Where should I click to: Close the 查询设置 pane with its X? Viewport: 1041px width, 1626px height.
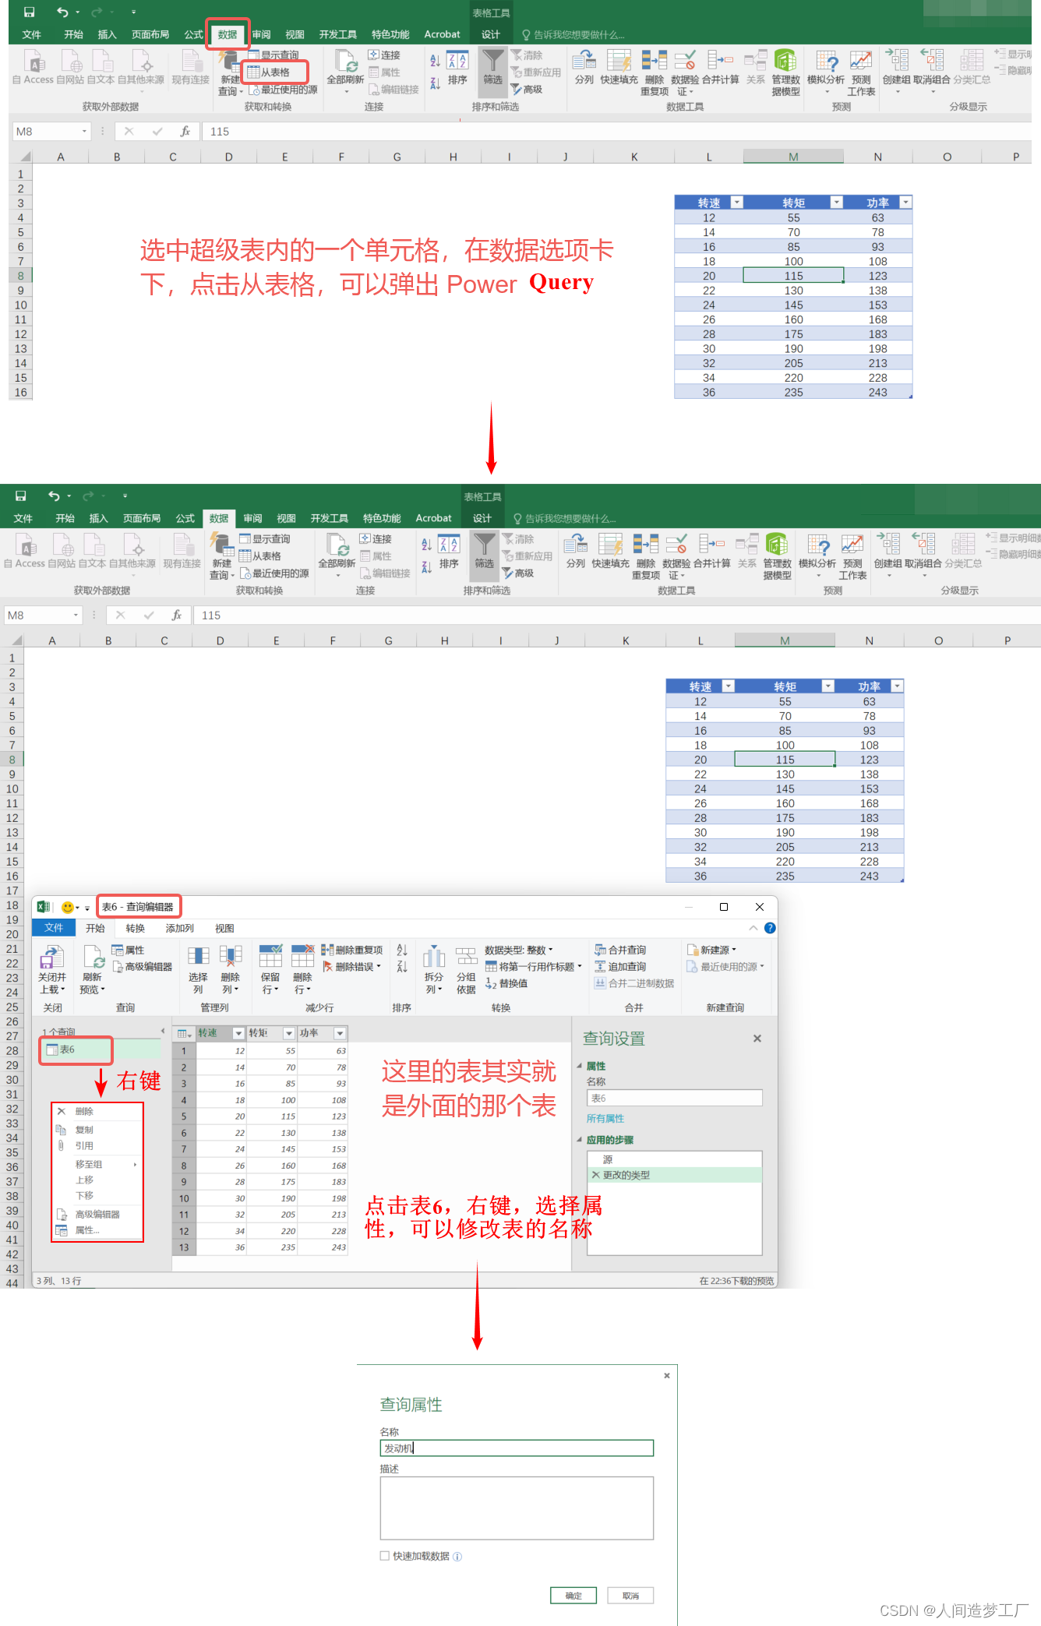757,1039
